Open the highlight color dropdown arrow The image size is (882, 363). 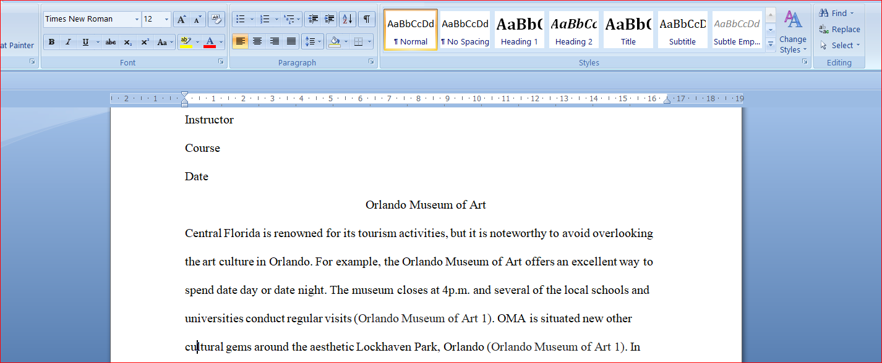coord(197,42)
